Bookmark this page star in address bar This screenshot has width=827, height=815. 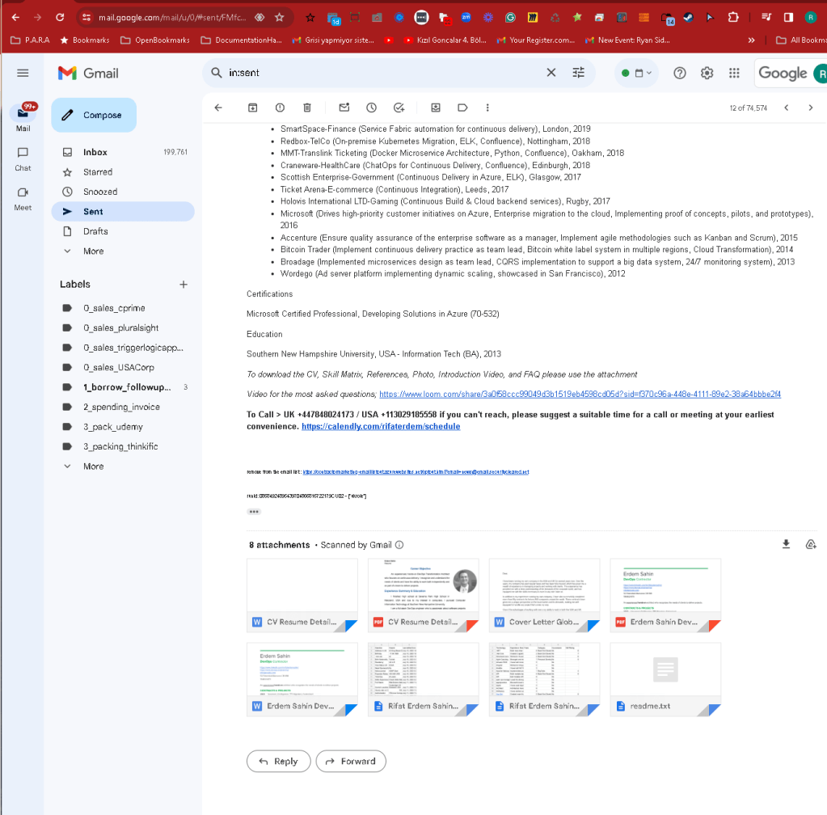pyautogui.click(x=280, y=18)
